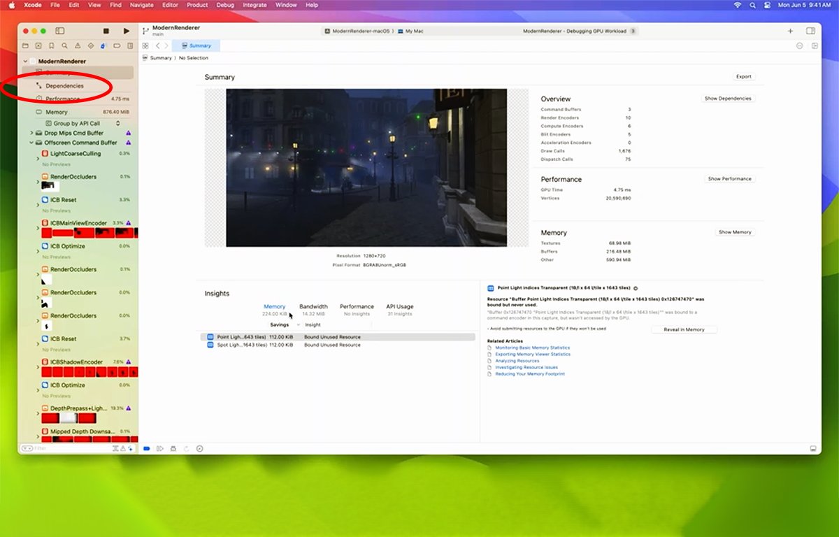Image resolution: width=839 pixels, height=537 pixels.
Task: Click the Export button
Action: pyautogui.click(x=743, y=77)
